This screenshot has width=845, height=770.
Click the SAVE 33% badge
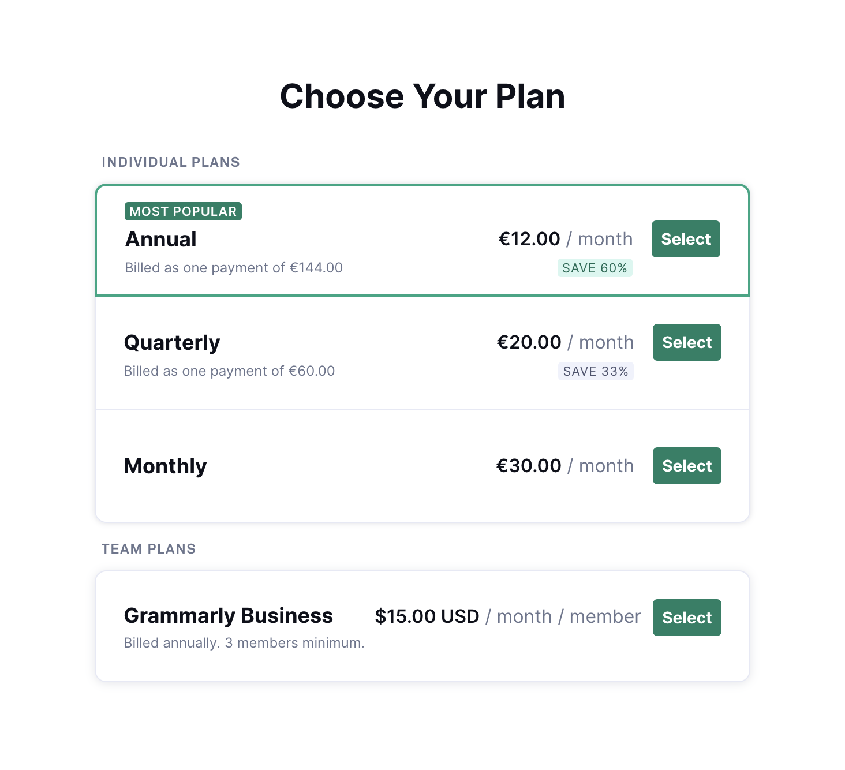(596, 371)
